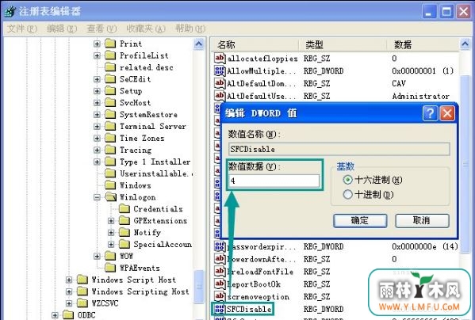Click the 类型 column header
This screenshot has height=320, width=475.
343,45
